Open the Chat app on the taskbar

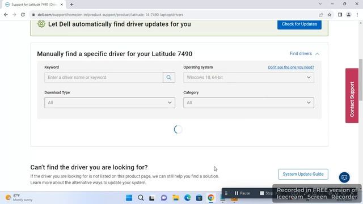pyautogui.click(x=164, y=198)
